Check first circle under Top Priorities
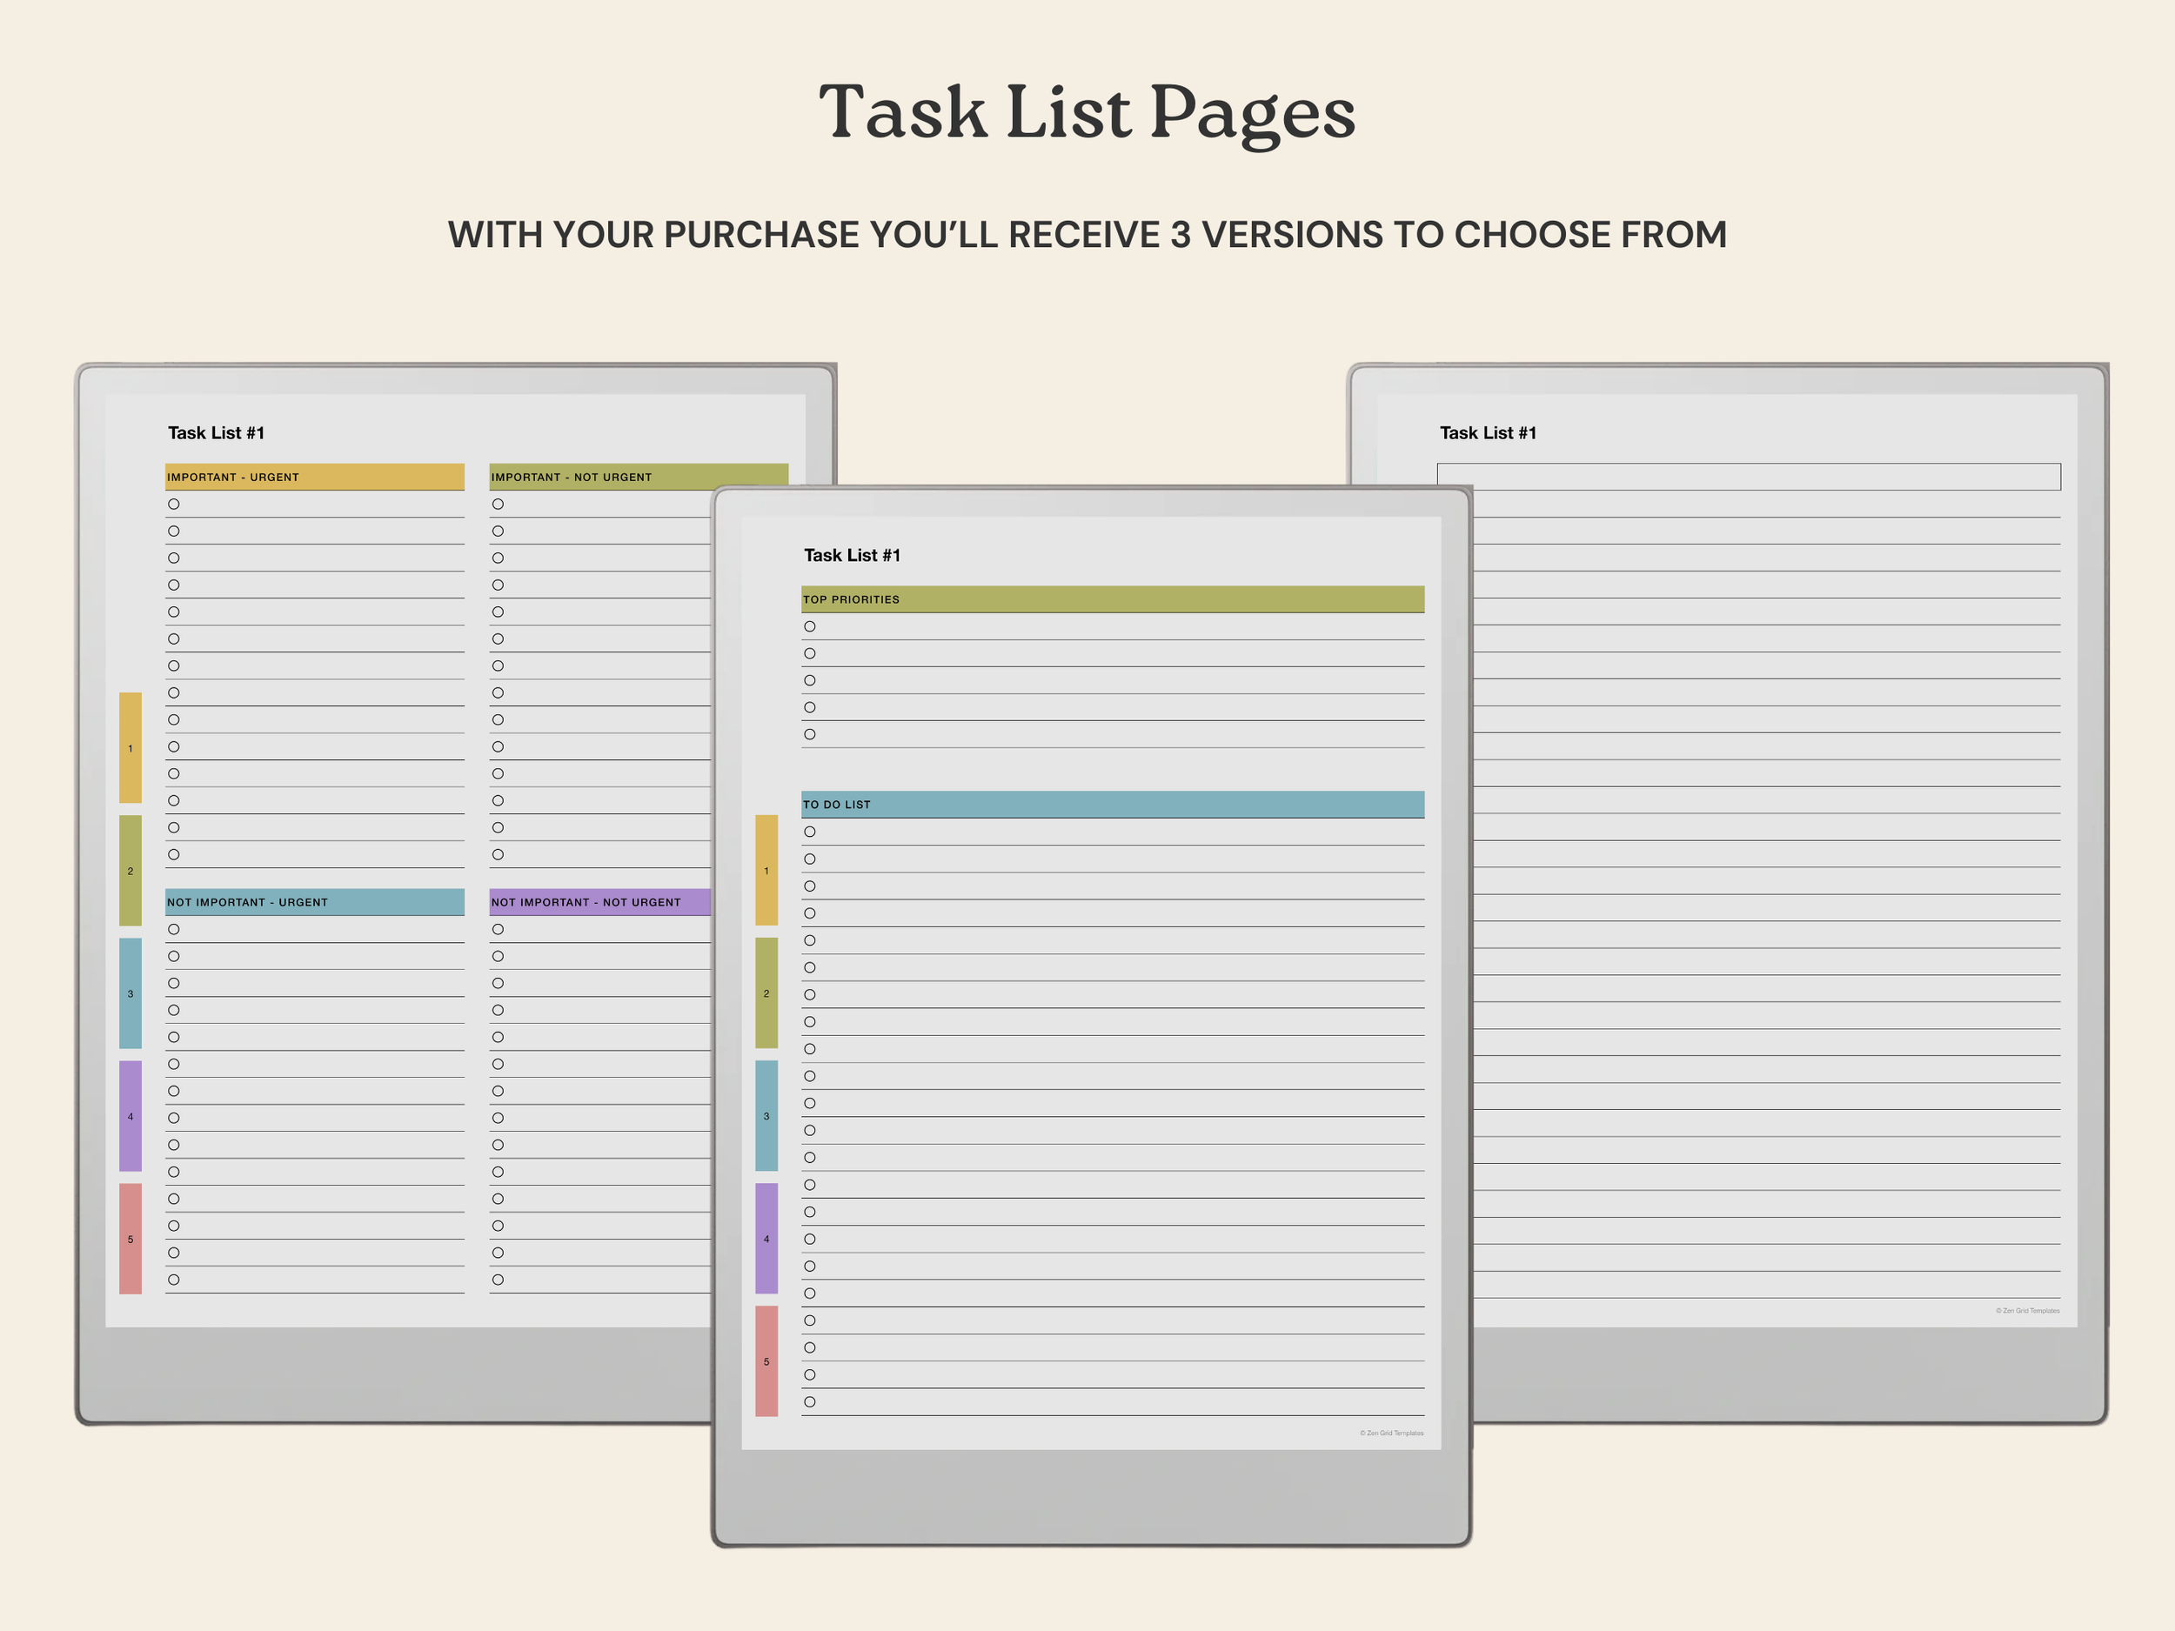Screen dimensions: 2175x1631 click(809, 626)
